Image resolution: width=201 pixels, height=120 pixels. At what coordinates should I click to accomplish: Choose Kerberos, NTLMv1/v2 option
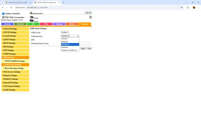pos(70,50)
